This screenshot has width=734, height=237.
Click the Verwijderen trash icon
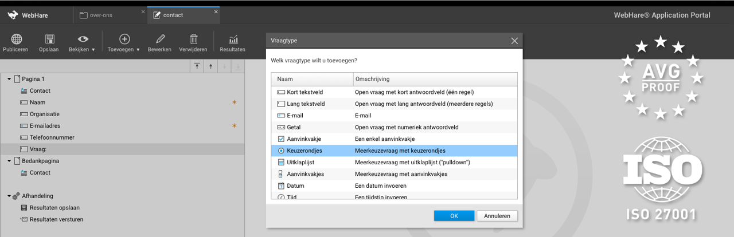coord(193,39)
